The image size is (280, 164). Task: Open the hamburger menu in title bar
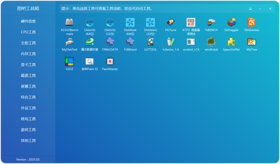pyautogui.click(x=250, y=9)
